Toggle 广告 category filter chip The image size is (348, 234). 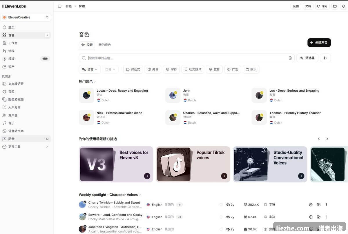(233, 69)
